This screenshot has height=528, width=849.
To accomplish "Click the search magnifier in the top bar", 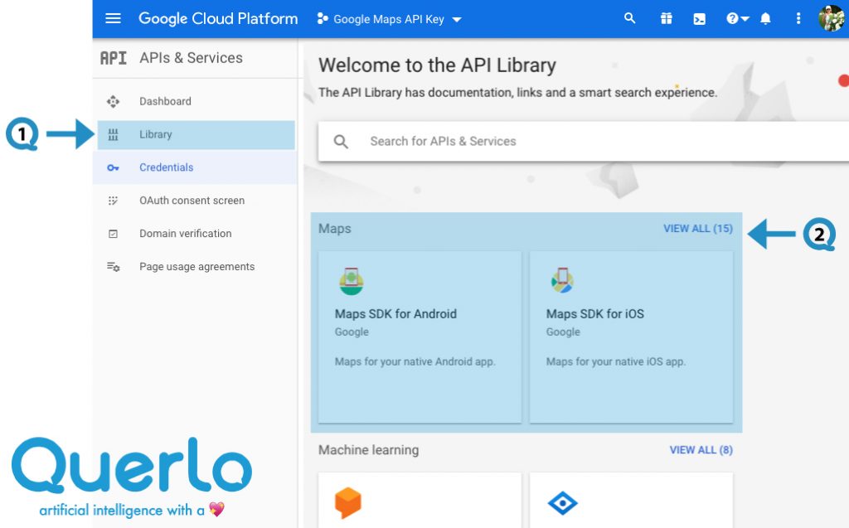I will pos(630,18).
